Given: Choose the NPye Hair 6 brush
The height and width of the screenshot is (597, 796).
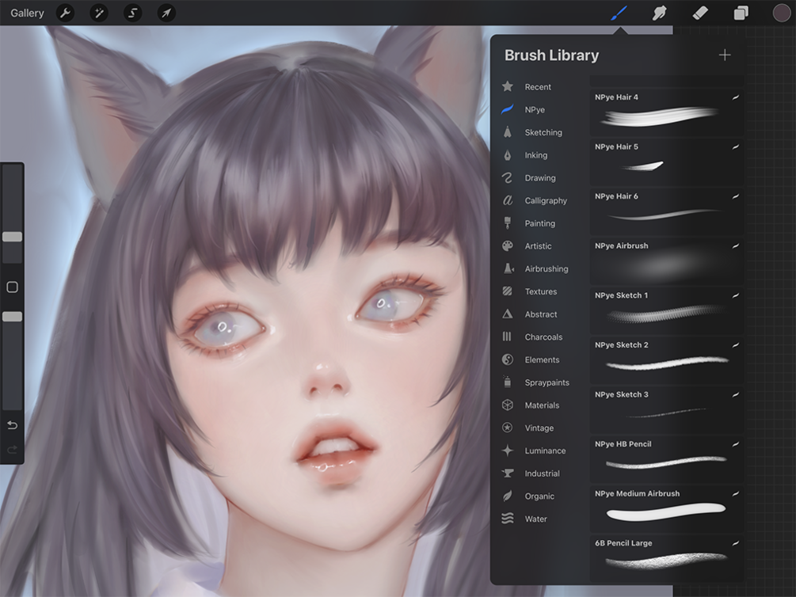Looking at the screenshot, I should coord(667,211).
